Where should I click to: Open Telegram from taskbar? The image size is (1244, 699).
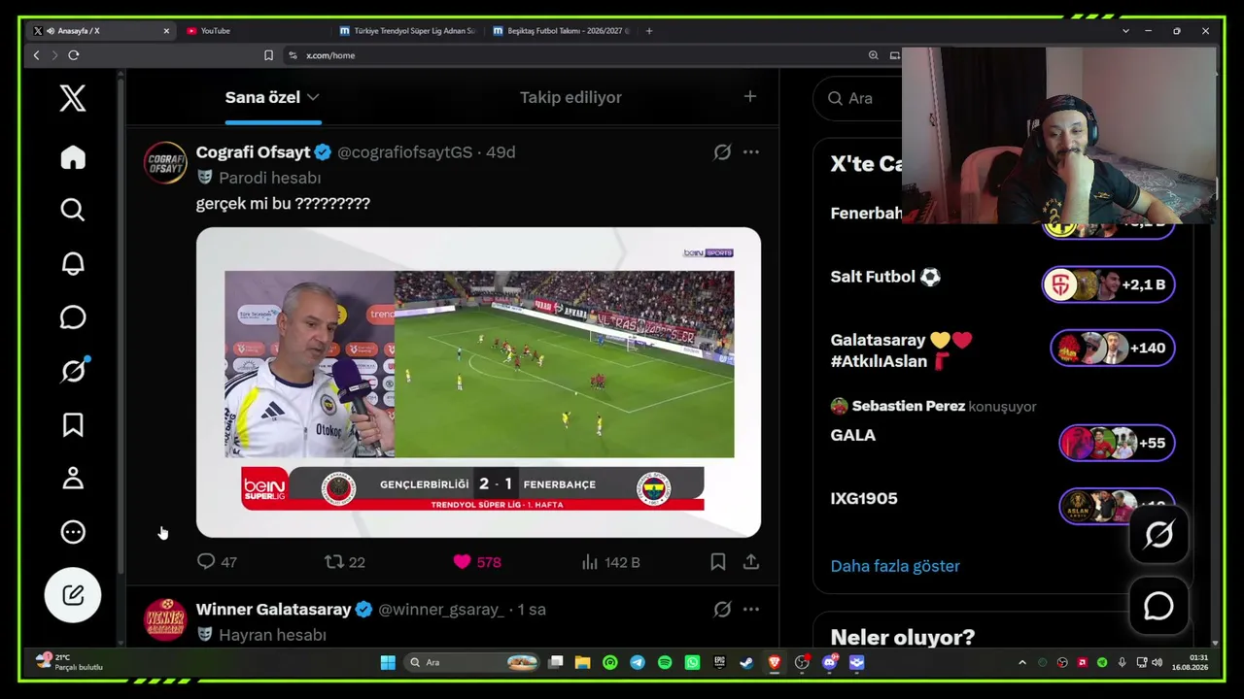(x=637, y=662)
